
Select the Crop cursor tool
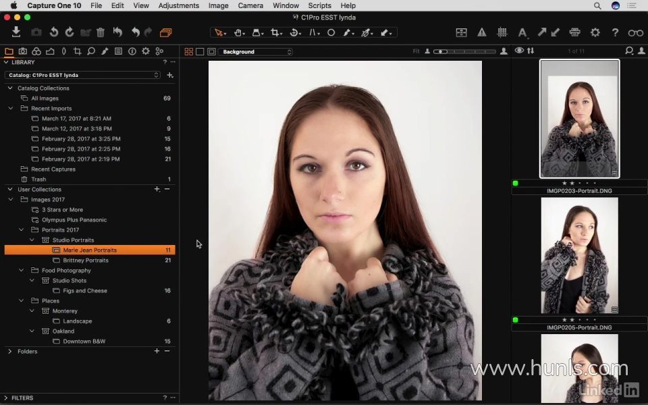click(275, 32)
